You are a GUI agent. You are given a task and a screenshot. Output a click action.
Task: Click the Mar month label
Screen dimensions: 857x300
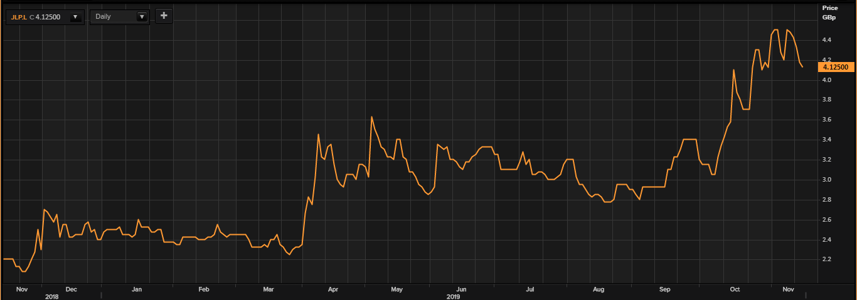269,290
